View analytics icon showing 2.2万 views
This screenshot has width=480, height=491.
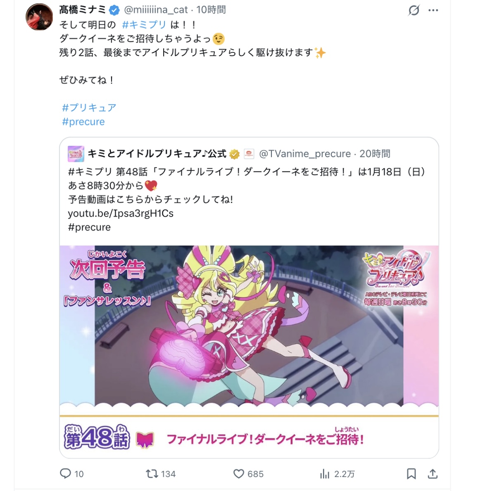click(x=325, y=474)
